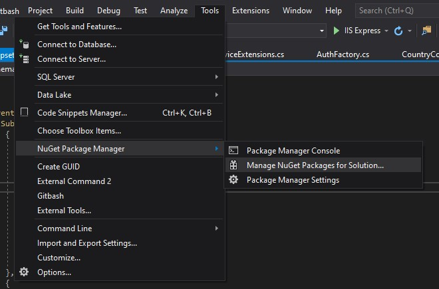
Task: Click the browser refresh icon in toolbar
Action: coord(398,31)
